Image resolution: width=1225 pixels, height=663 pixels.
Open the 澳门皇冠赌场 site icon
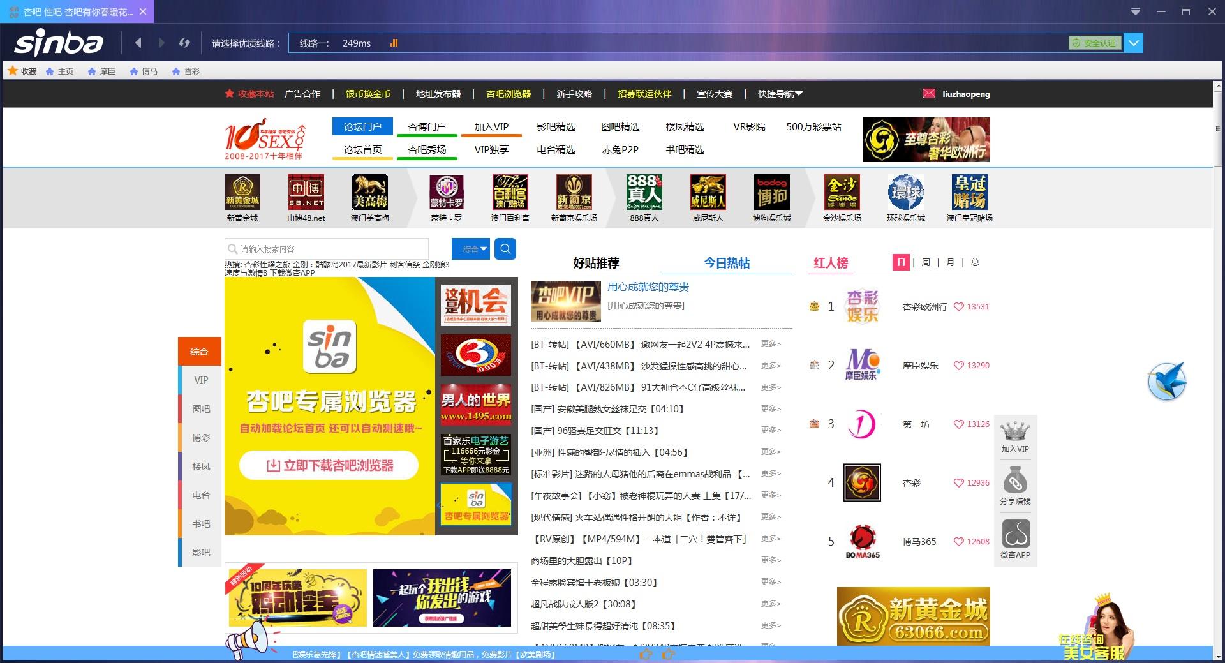click(970, 192)
